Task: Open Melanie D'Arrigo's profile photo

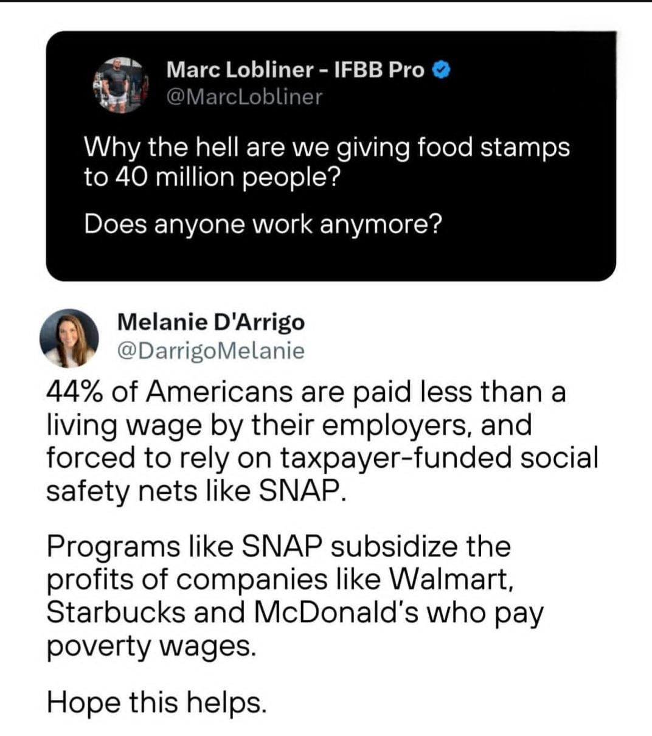Action: point(69,338)
